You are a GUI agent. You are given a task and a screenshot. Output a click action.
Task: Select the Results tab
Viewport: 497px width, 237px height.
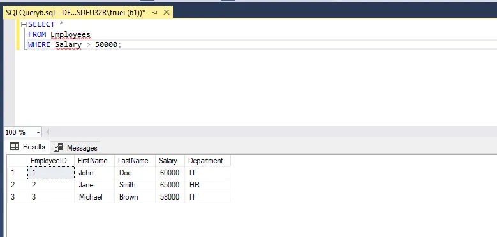(27, 147)
